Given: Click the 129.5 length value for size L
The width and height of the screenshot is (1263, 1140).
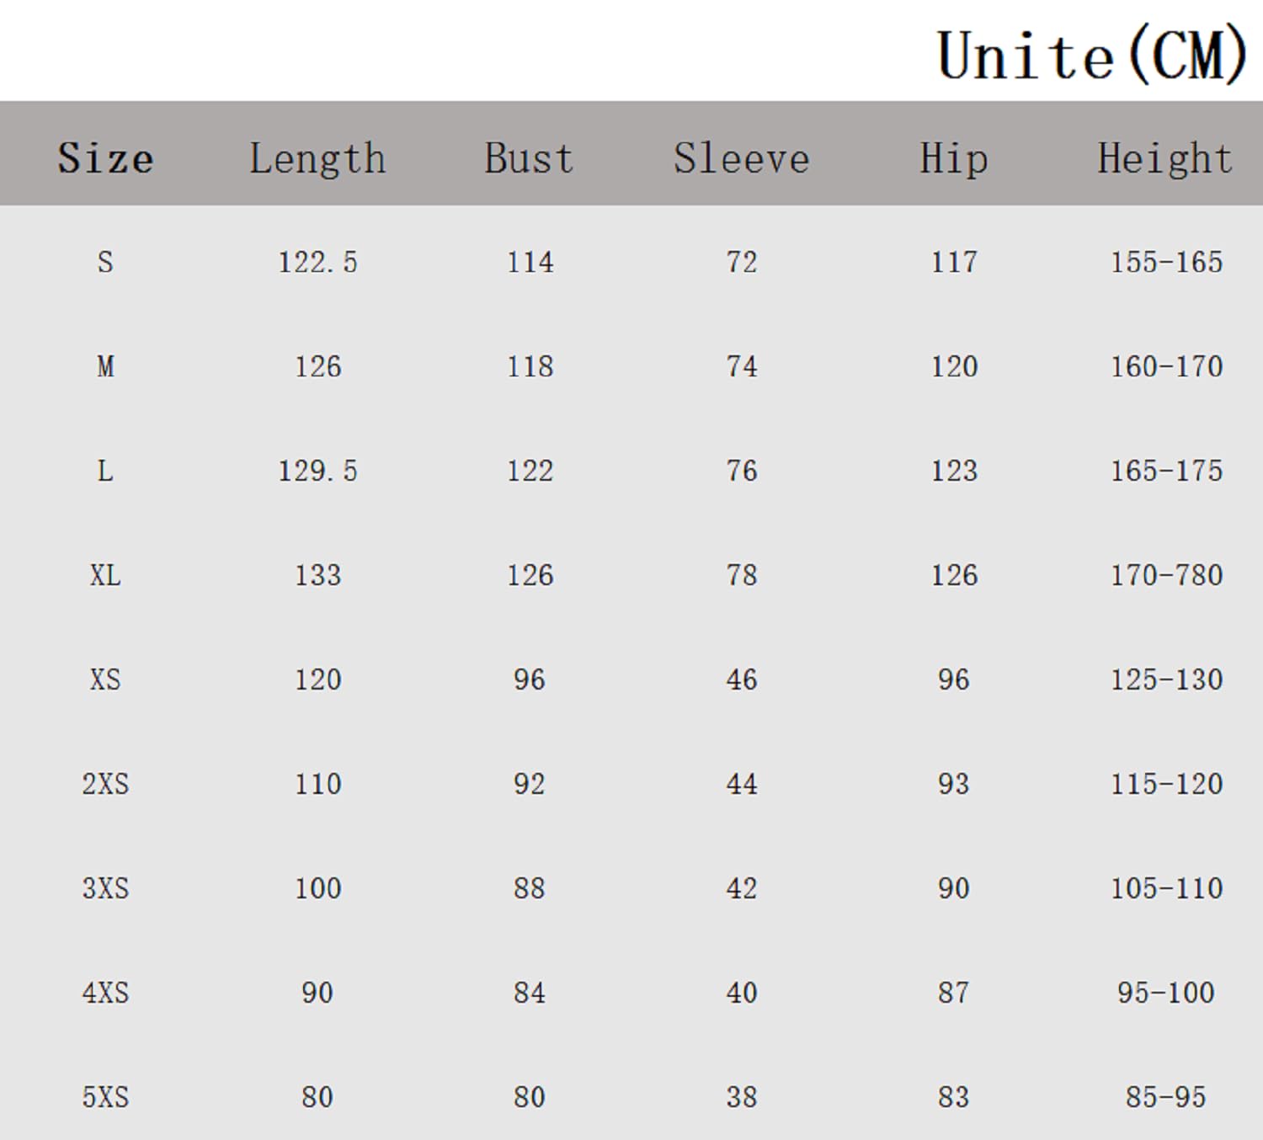Looking at the screenshot, I should (317, 471).
